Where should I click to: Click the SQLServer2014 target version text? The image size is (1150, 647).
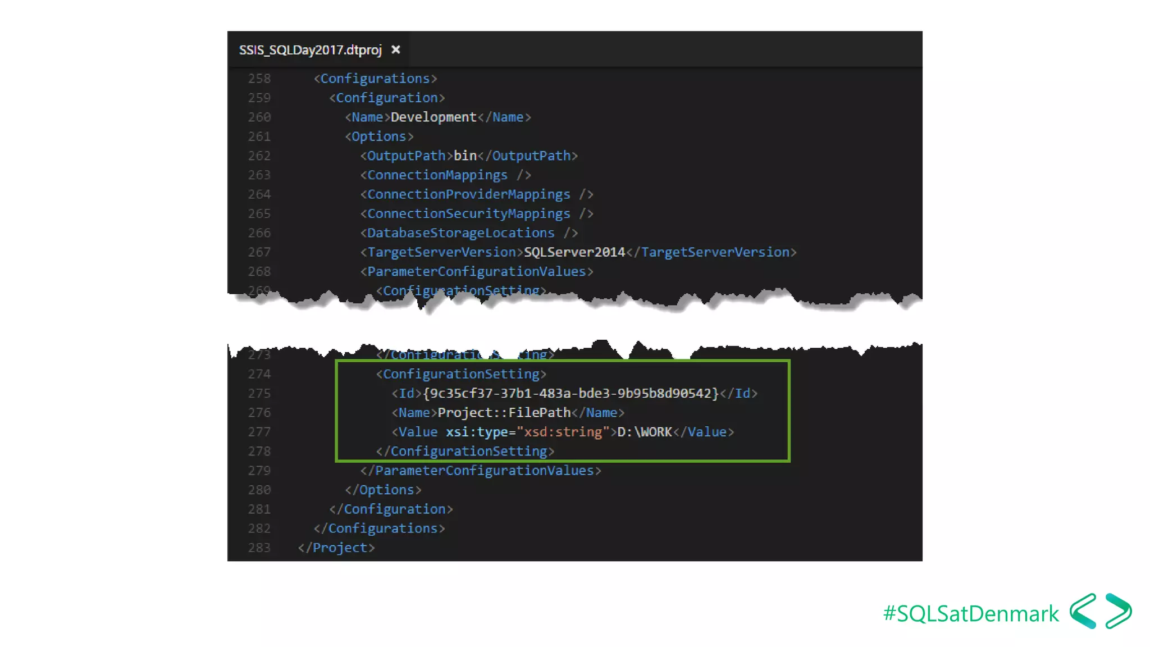coord(574,252)
